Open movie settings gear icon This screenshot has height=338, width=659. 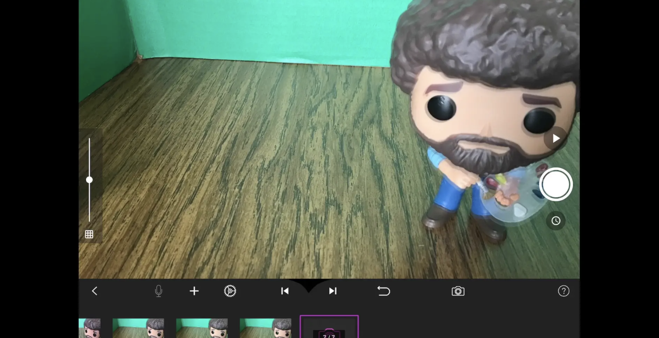point(230,291)
